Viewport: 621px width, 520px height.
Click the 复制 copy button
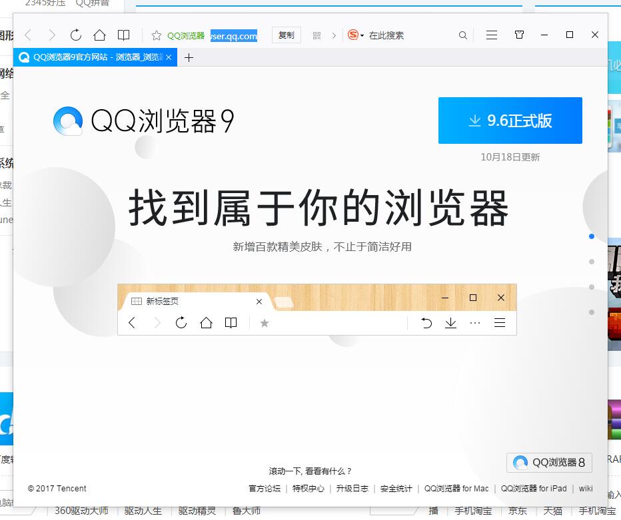[287, 35]
